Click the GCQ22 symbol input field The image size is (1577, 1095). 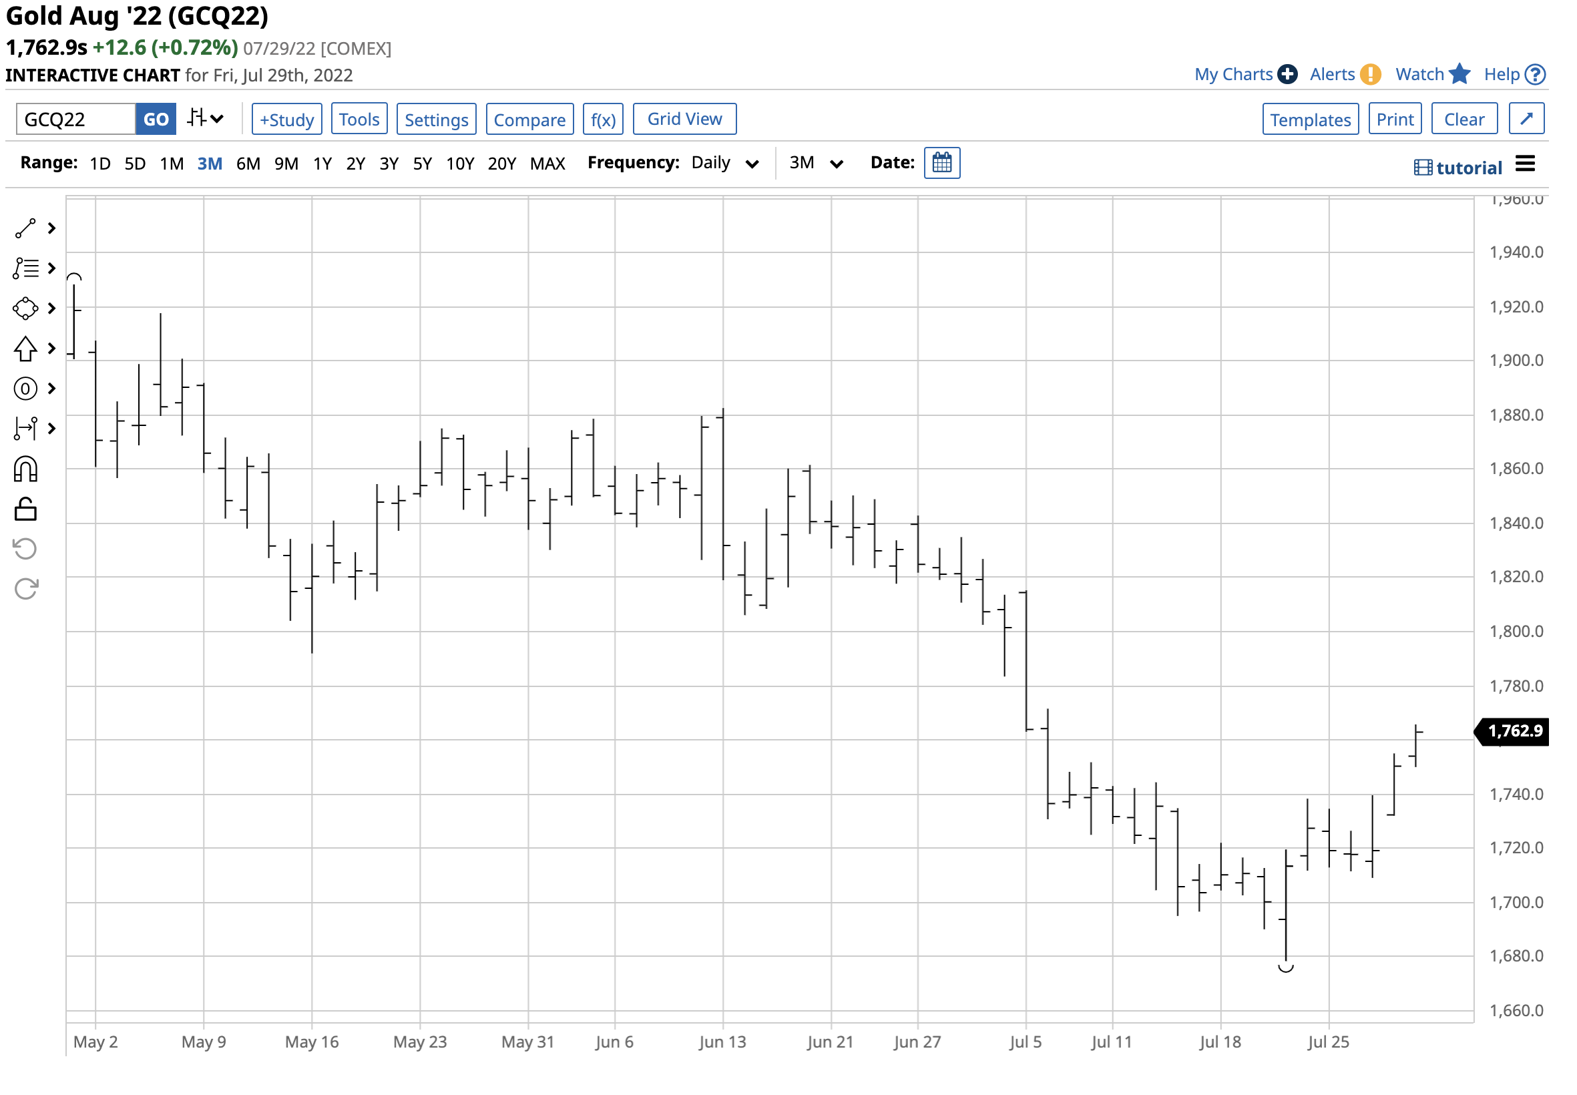coord(75,120)
